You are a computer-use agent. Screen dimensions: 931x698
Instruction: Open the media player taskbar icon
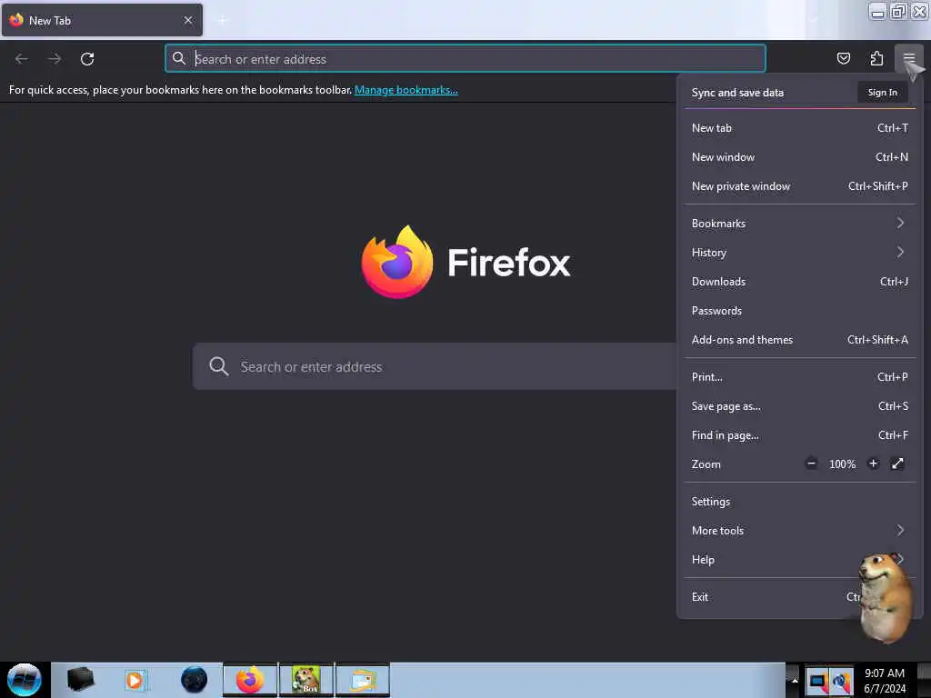pos(135,680)
